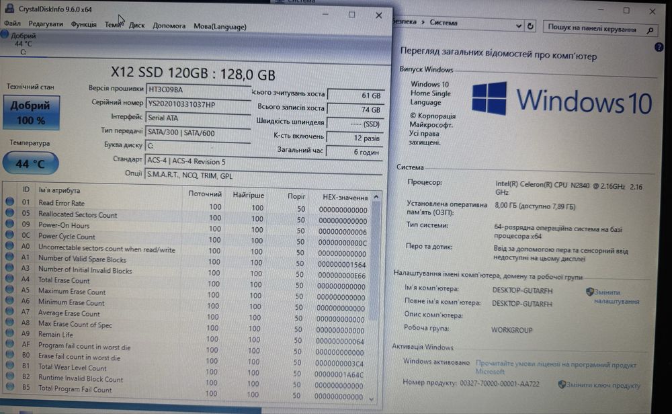This screenshot has width=672, height=414.
Task: Click the 61 GB host reads value
Action: [355, 95]
